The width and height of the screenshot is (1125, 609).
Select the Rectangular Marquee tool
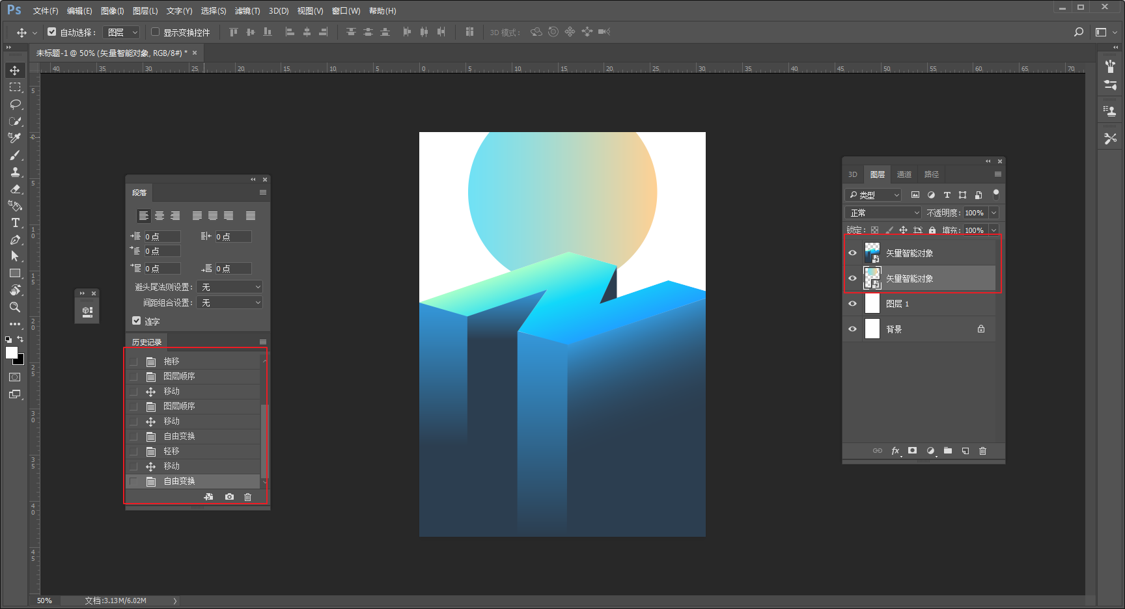pyautogui.click(x=15, y=87)
